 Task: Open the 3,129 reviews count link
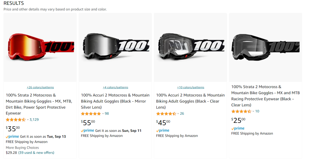tap(34, 120)
